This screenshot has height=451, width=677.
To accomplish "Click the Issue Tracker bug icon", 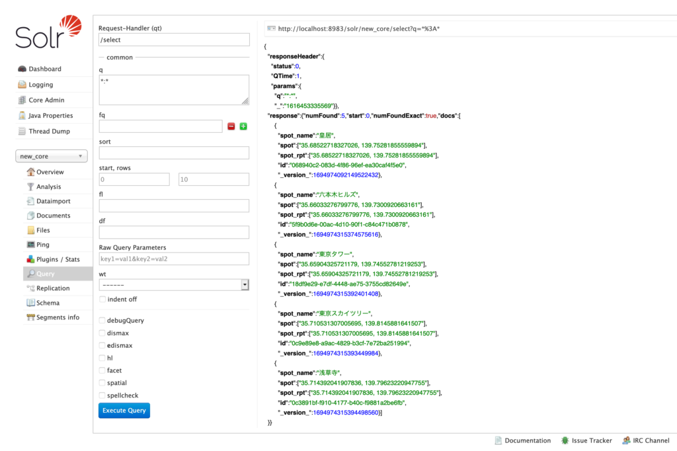I will tap(565, 440).
